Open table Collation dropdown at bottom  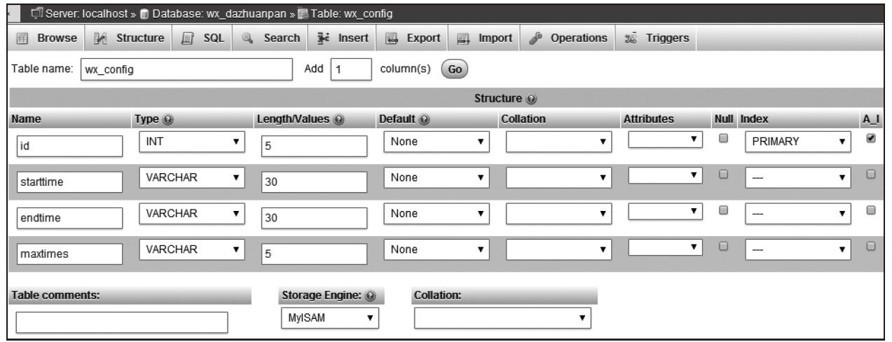pos(502,318)
